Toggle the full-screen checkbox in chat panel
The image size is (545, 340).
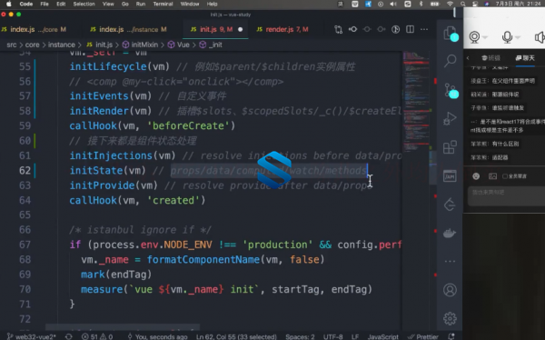tap(505, 176)
